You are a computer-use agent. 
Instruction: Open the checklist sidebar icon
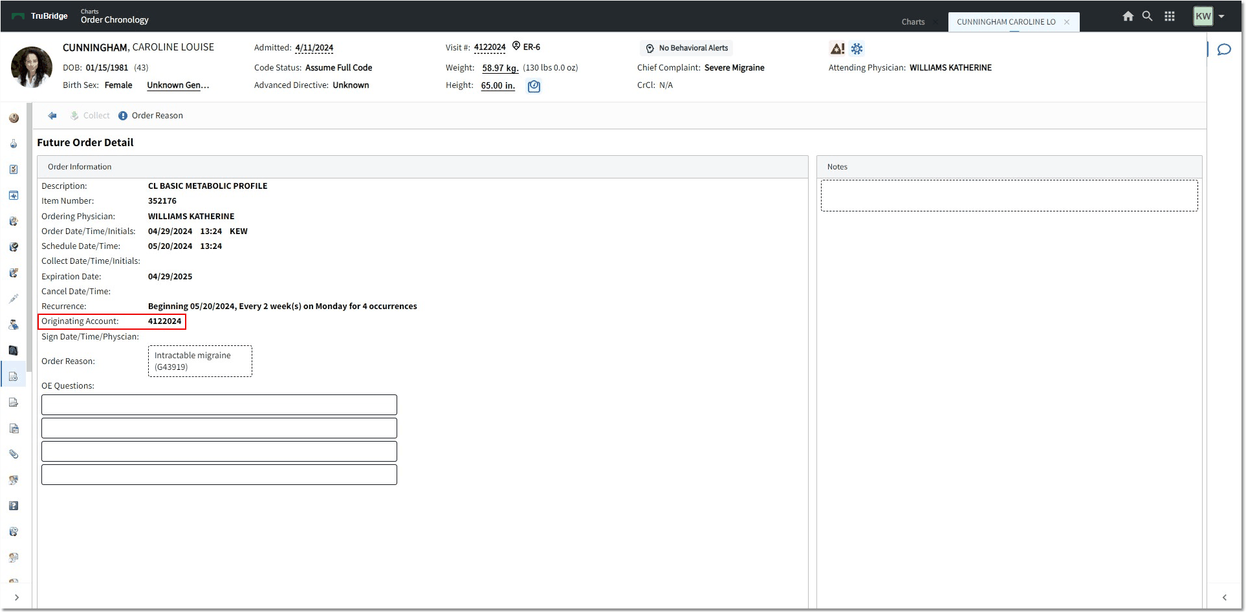point(14,169)
